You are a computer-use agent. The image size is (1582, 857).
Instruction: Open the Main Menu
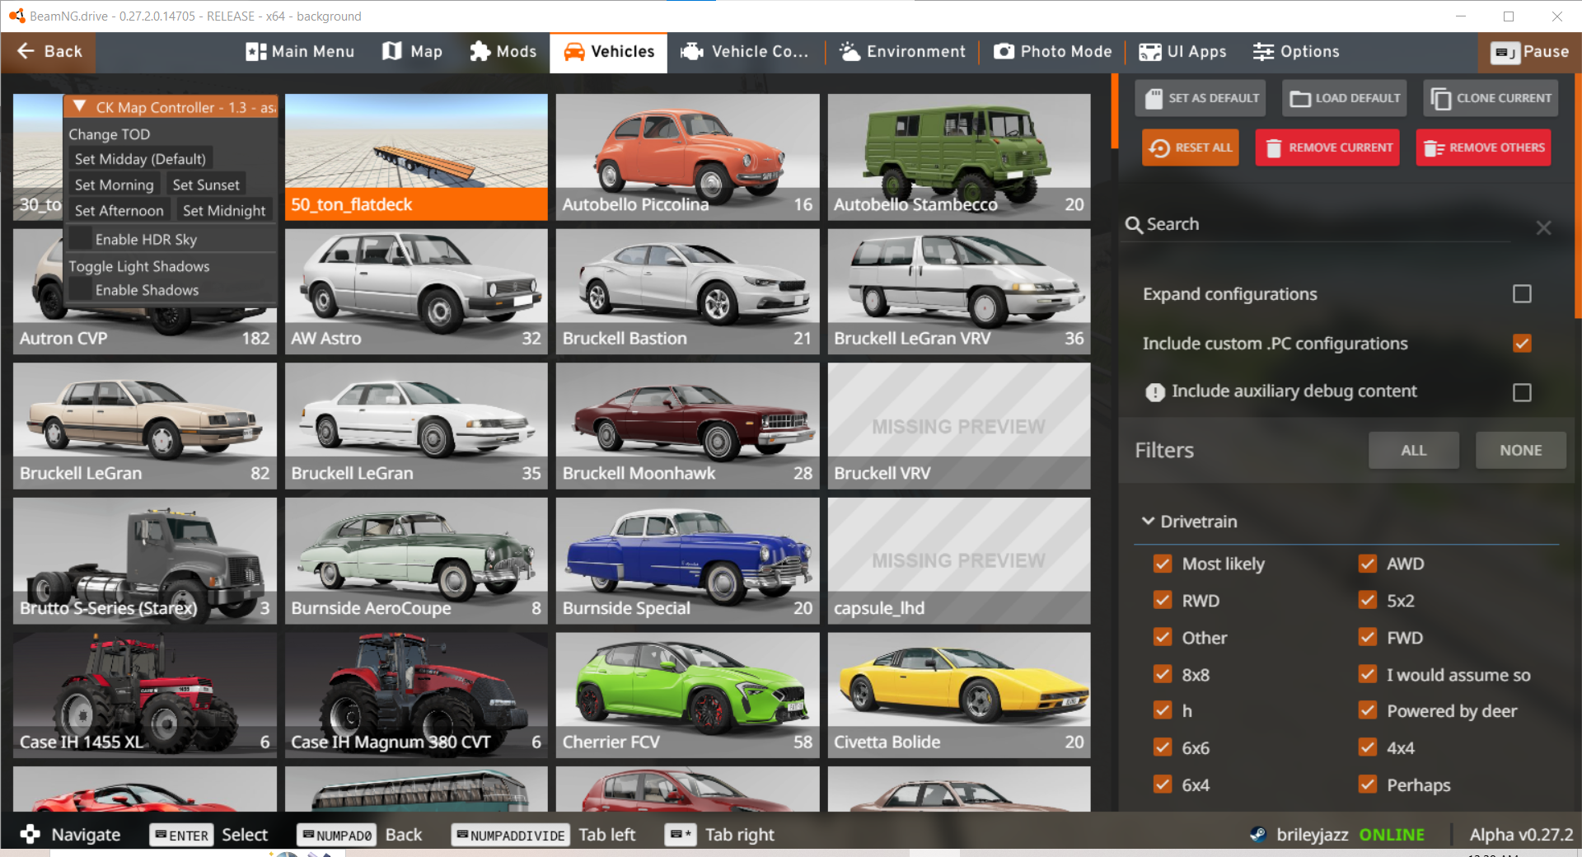[x=300, y=52]
